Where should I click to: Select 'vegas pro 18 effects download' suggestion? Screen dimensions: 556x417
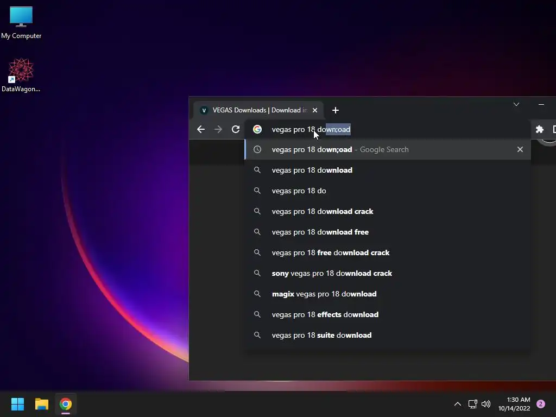pos(388,314)
